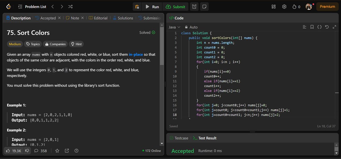Go to previous problem arrow

click(x=53, y=7)
